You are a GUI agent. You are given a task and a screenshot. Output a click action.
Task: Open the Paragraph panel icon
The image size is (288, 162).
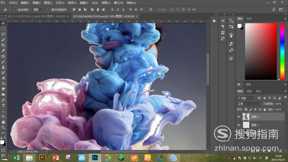[223, 27]
